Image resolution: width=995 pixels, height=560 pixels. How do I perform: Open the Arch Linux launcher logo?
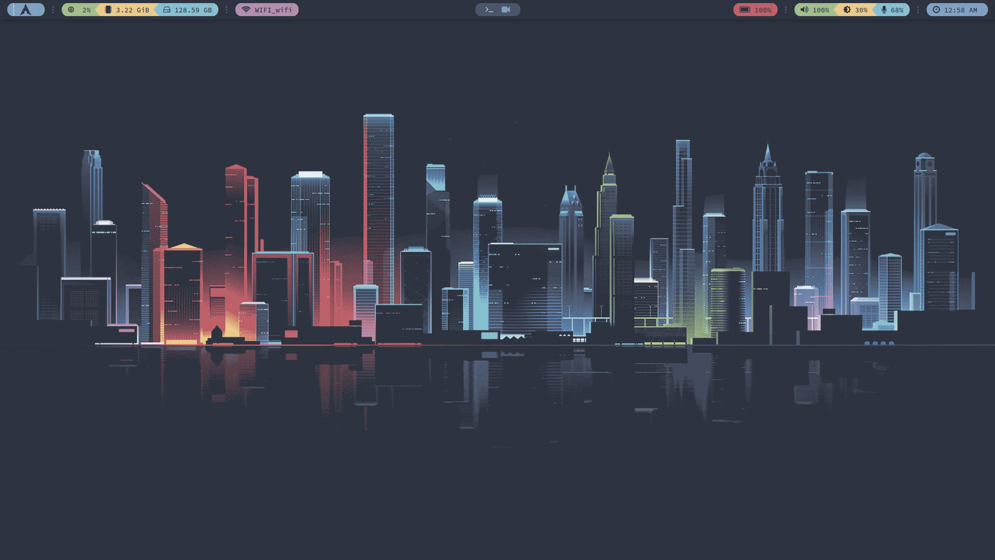tap(25, 10)
